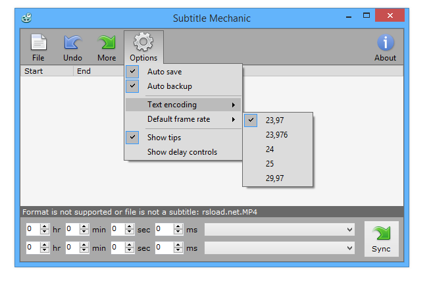Screen dimensions: 431x289
Task: Select Show delay controls menu item
Action: tap(182, 152)
